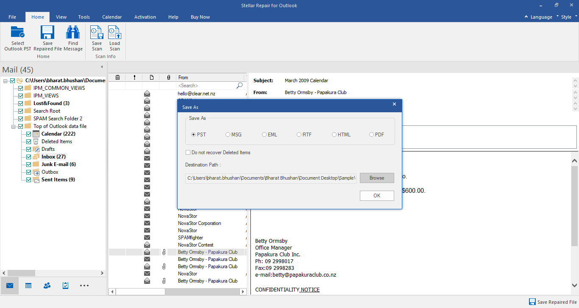
Task: Open Tasks view in bottom navigation
Action: (65, 286)
